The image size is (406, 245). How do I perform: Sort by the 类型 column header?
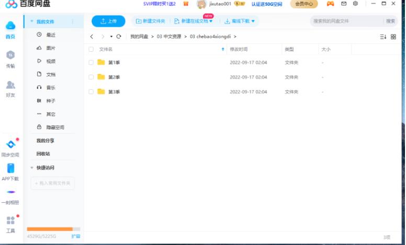coord(289,49)
